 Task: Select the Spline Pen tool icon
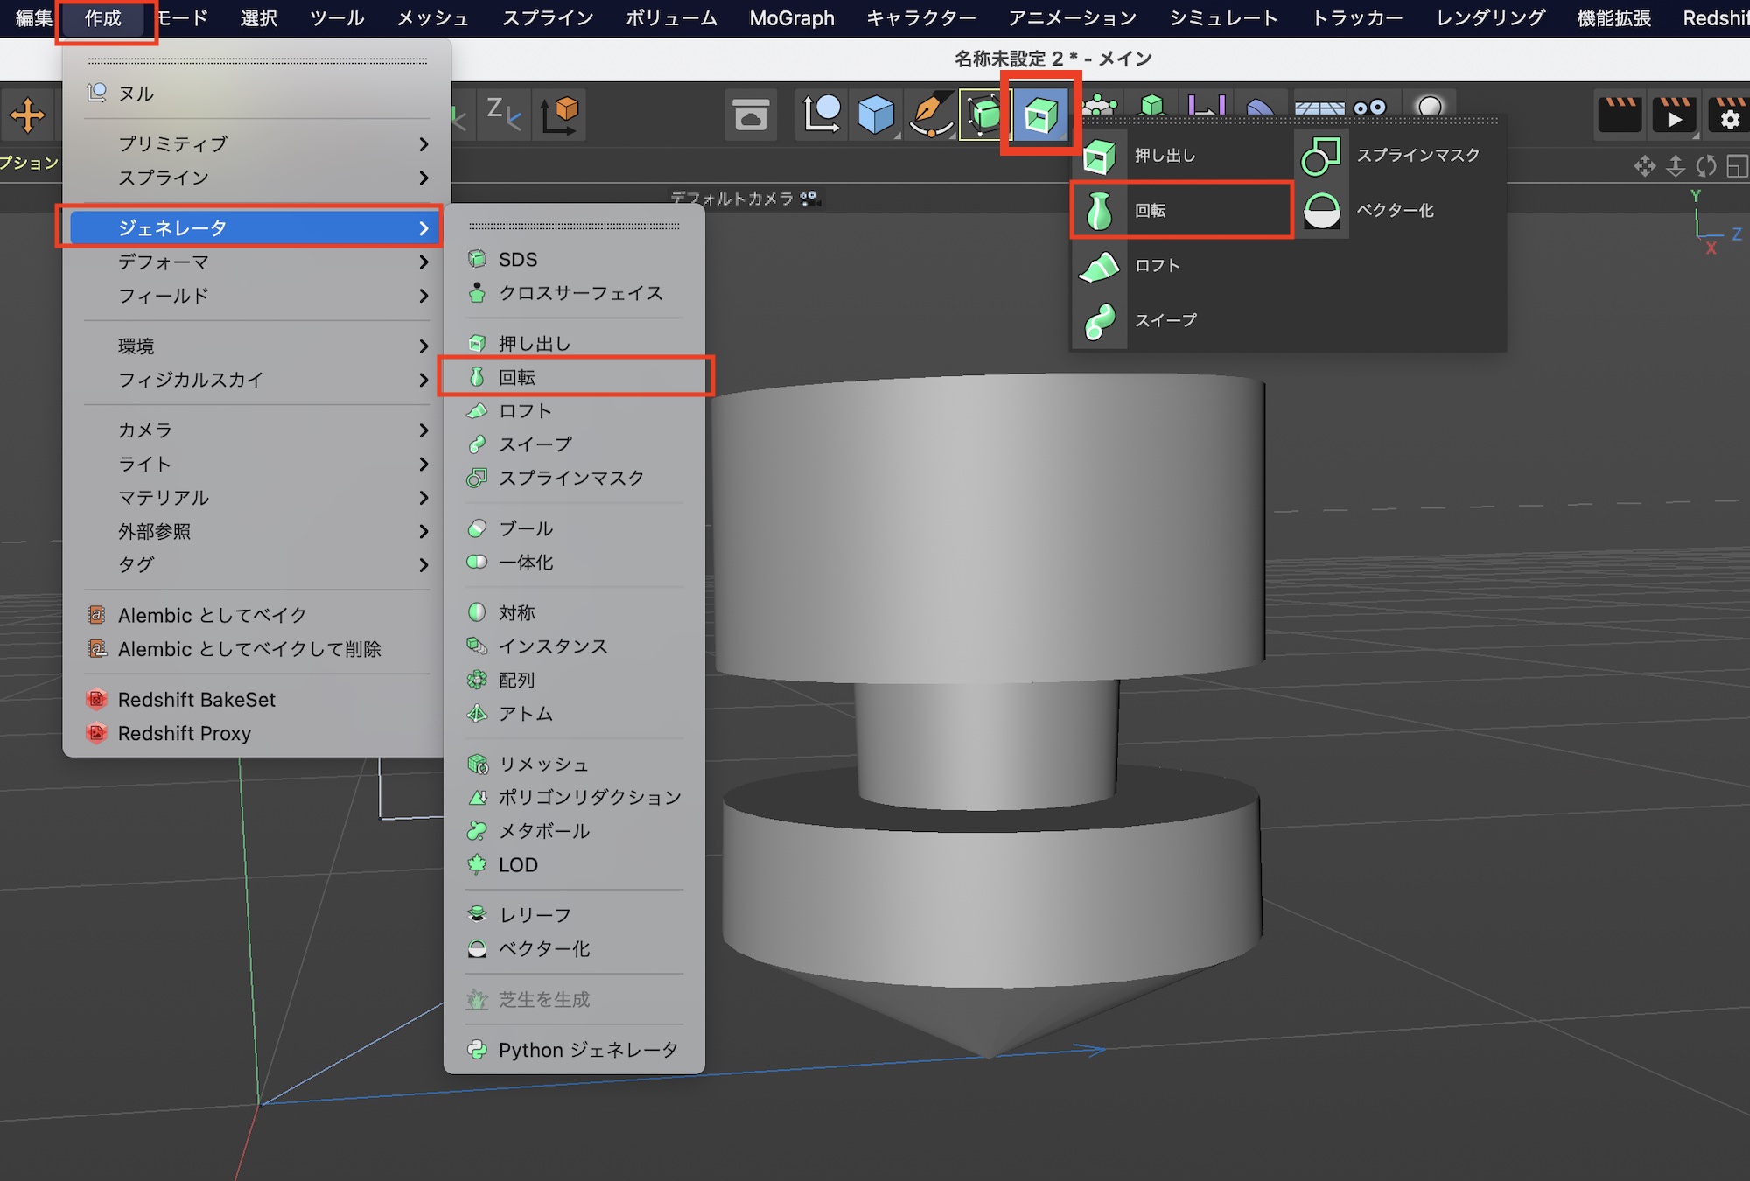[931, 115]
